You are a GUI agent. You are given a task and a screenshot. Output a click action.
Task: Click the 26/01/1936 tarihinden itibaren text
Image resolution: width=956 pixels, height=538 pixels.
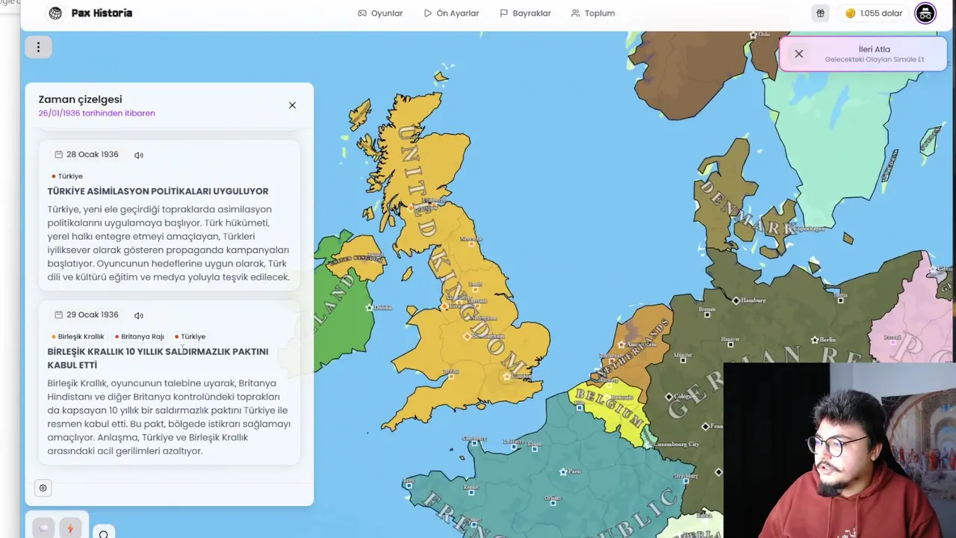click(97, 114)
